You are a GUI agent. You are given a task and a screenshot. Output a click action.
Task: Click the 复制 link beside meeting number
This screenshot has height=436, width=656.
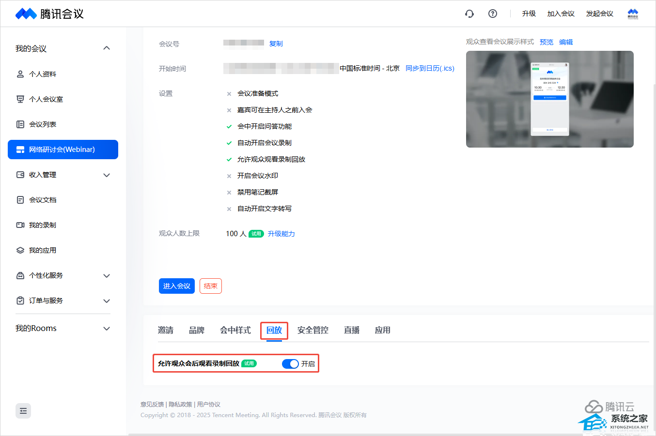tap(276, 44)
